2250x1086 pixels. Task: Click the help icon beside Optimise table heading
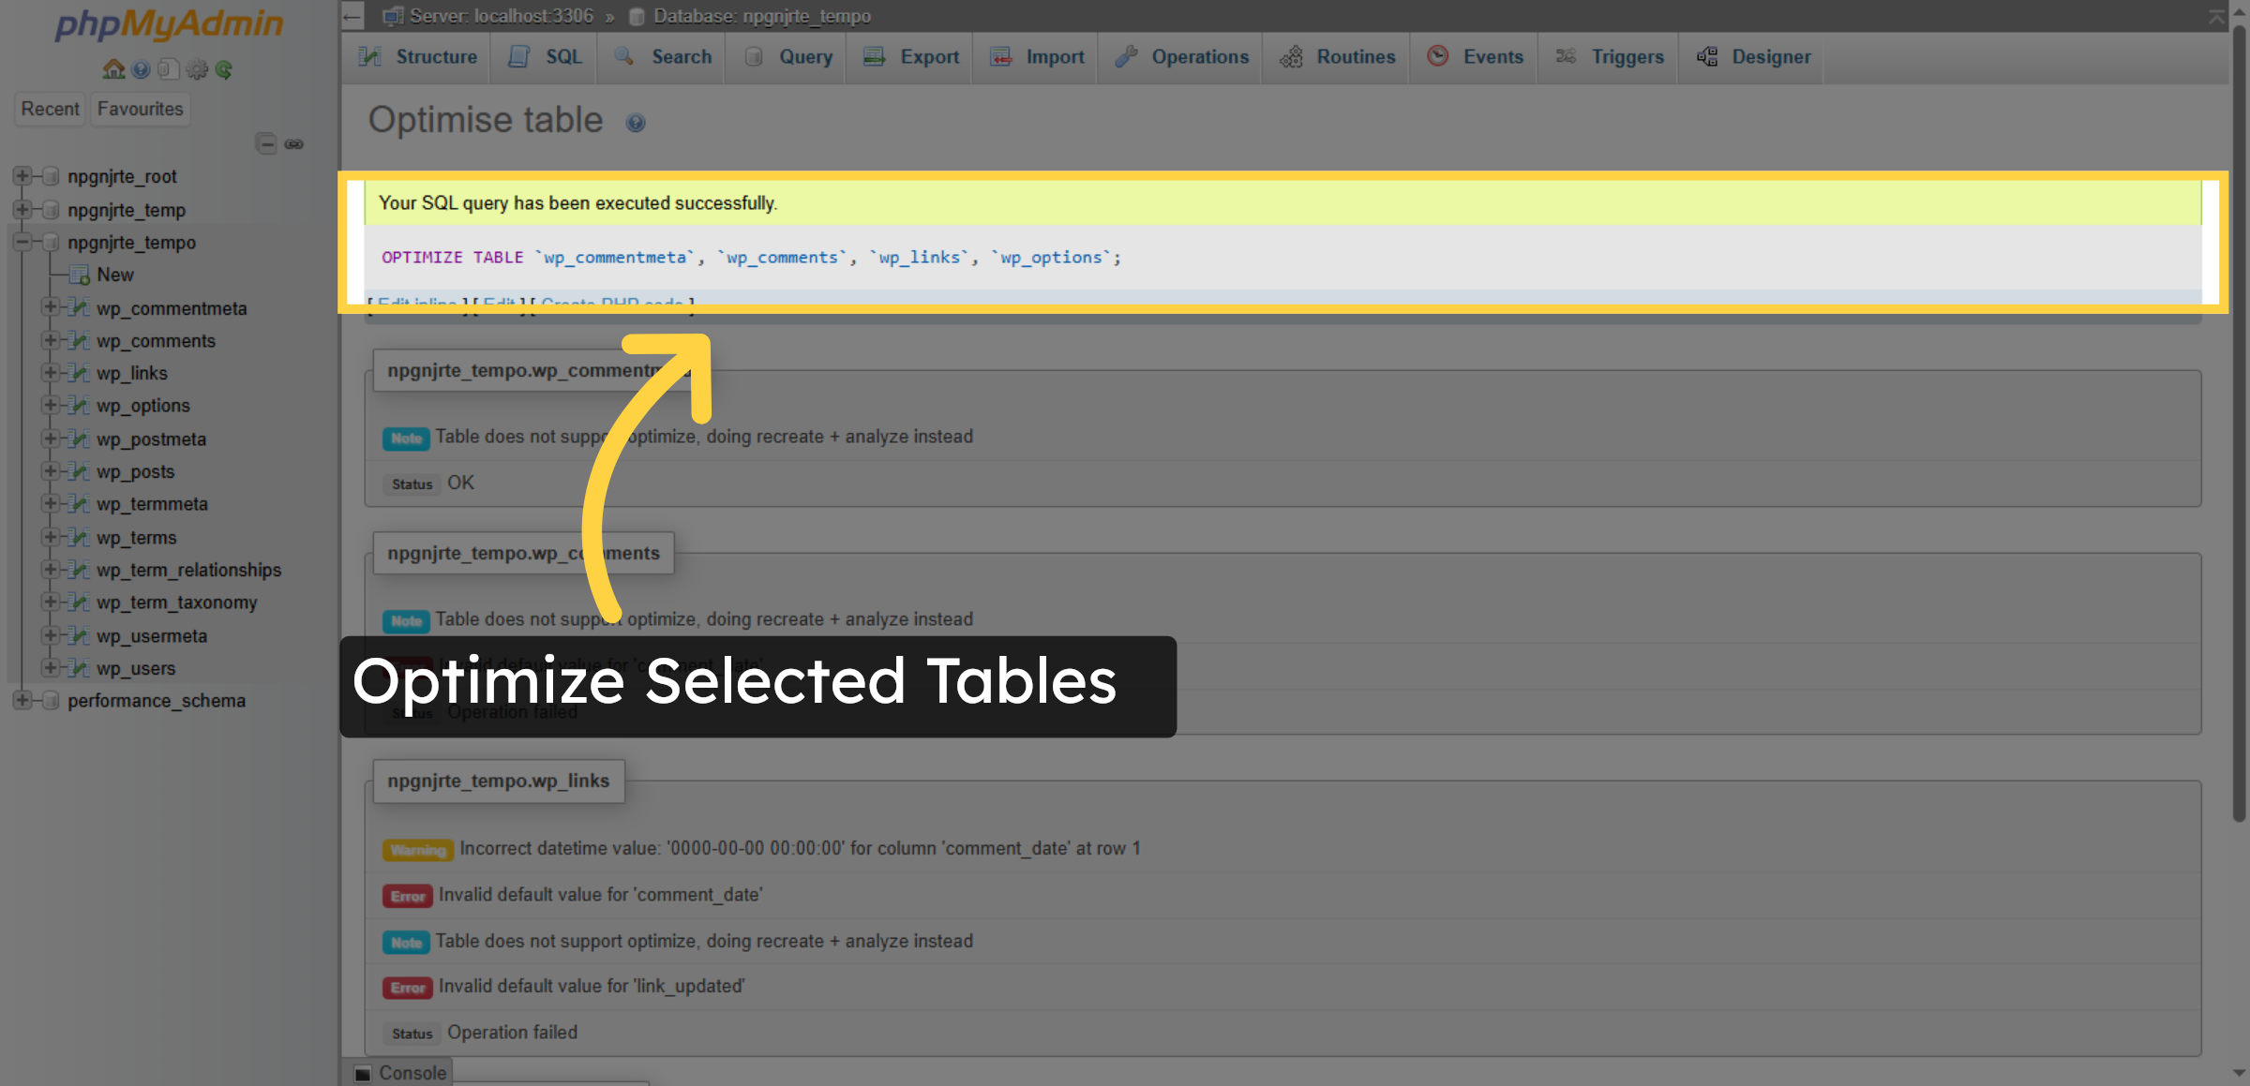click(637, 122)
